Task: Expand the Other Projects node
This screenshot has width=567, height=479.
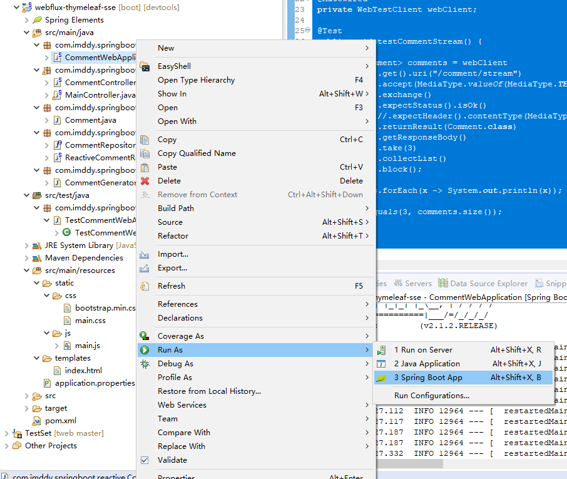Action: 6,446
